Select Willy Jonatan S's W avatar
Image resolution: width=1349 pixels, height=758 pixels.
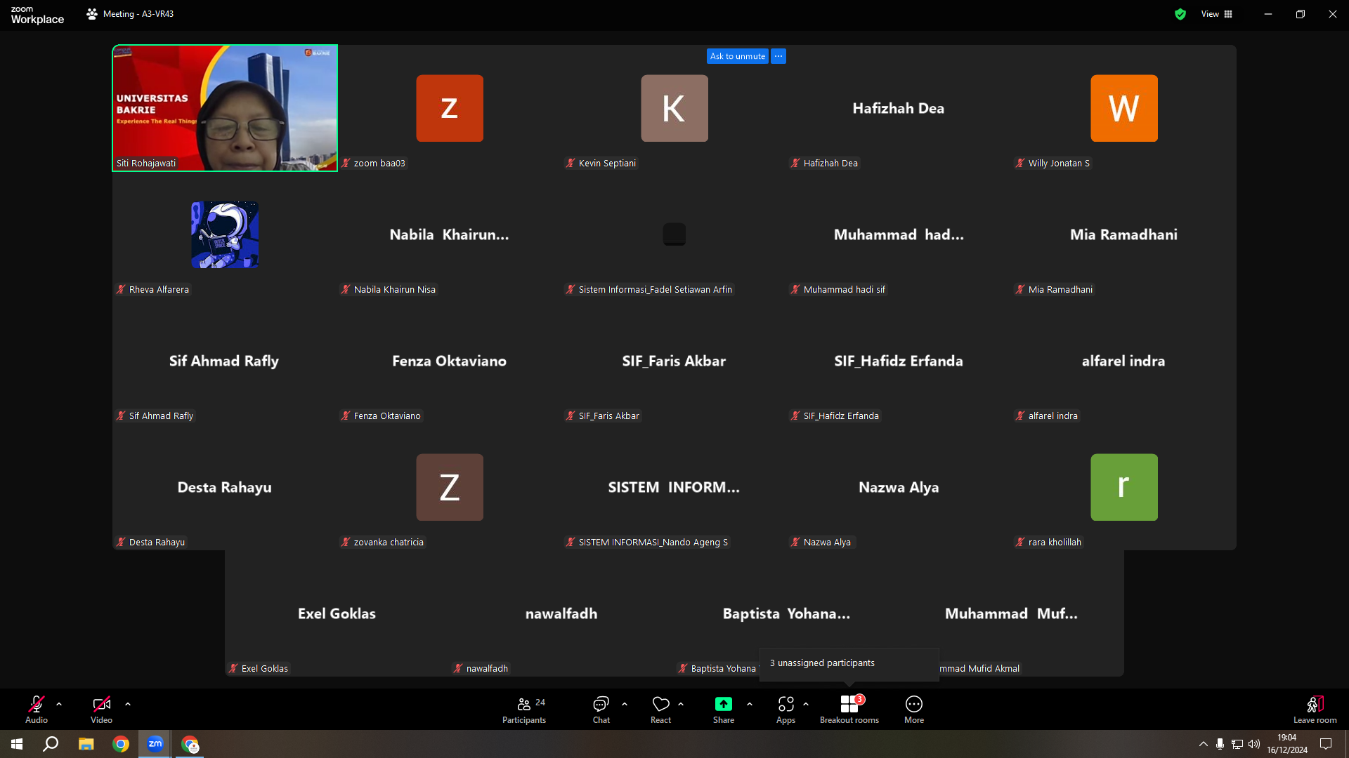pyautogui.click(x=1124, y=108)
